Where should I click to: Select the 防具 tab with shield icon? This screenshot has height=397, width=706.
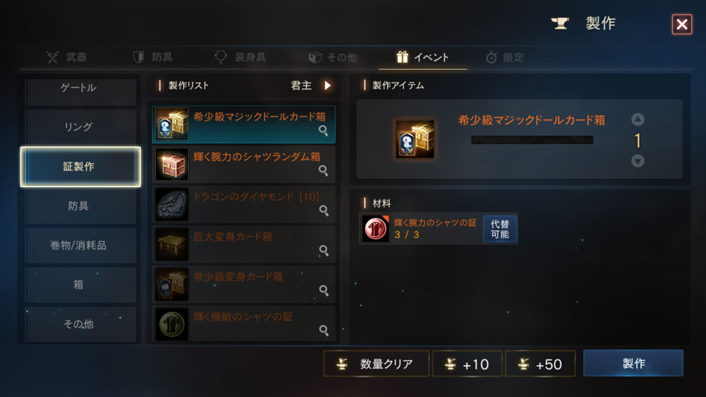click(x=153, y=57)
